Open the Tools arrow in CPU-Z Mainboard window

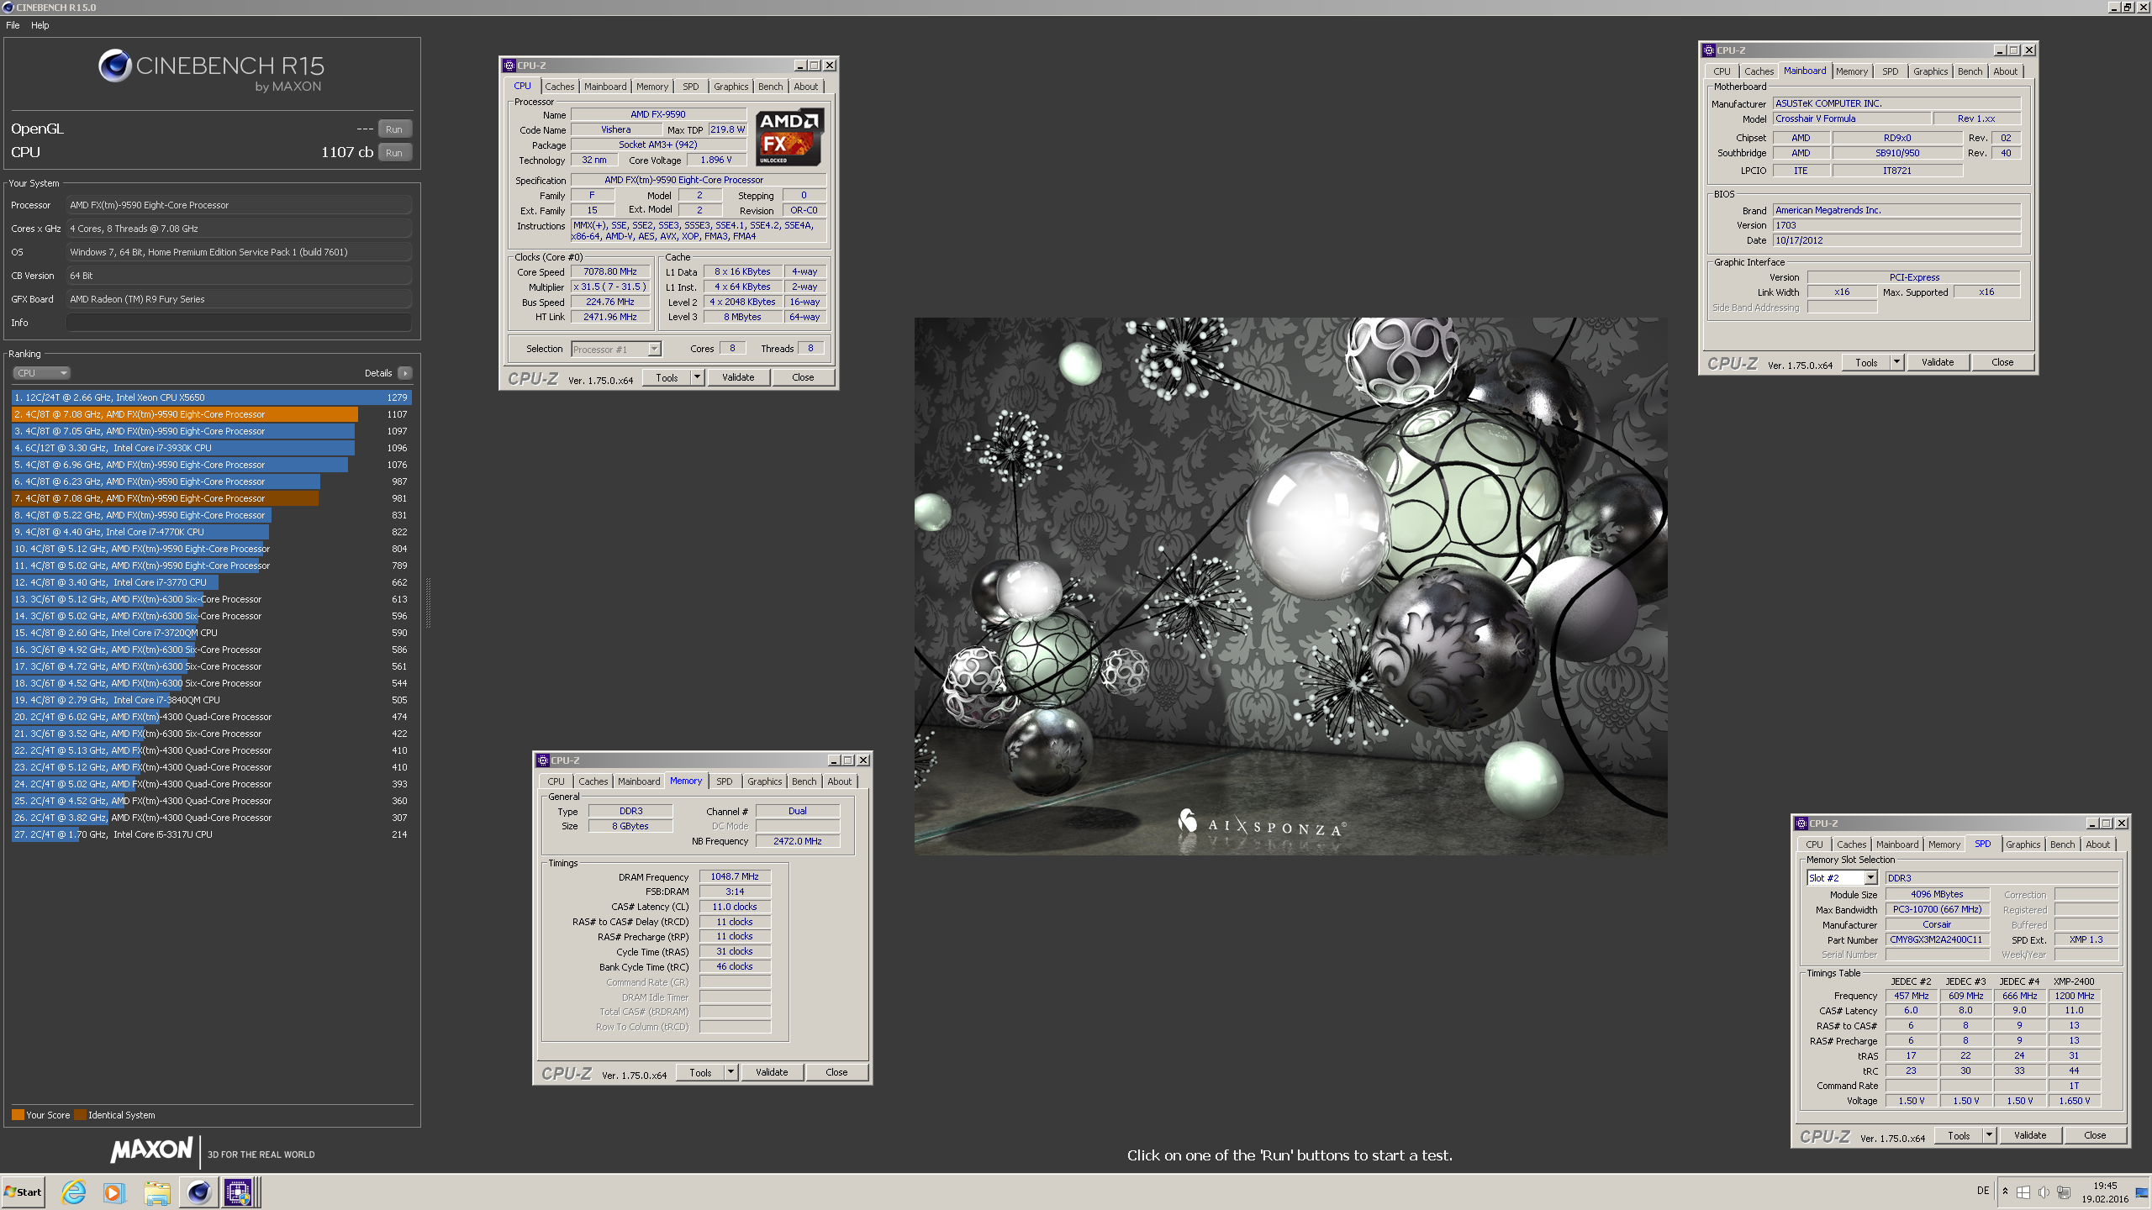(1896, 362)
